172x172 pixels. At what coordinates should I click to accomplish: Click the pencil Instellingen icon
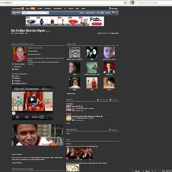(13, 78)
